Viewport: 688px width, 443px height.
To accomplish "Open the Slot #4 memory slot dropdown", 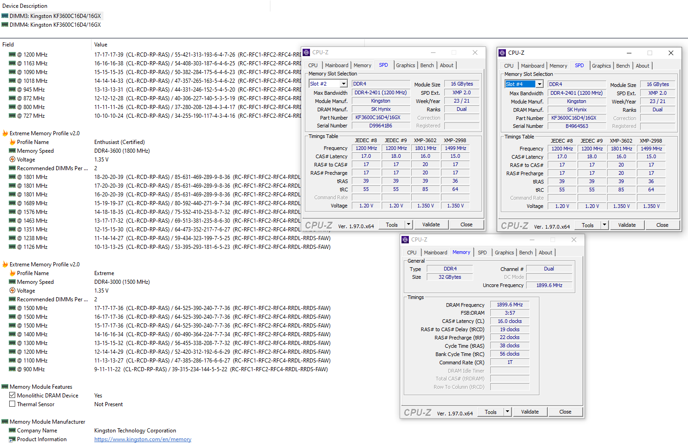I will tap(539, 84).
